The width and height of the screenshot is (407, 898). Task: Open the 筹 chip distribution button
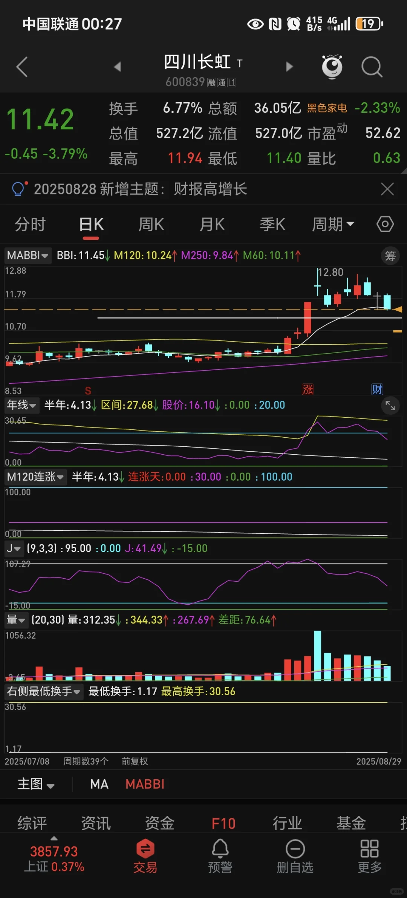click(390, 256)
